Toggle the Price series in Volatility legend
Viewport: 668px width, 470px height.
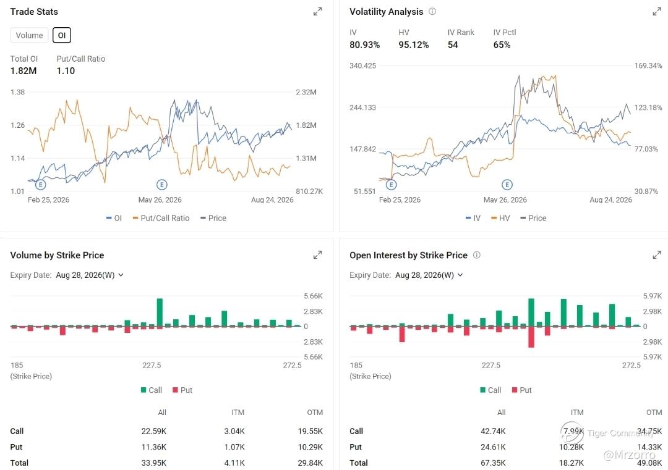(533, 218)
